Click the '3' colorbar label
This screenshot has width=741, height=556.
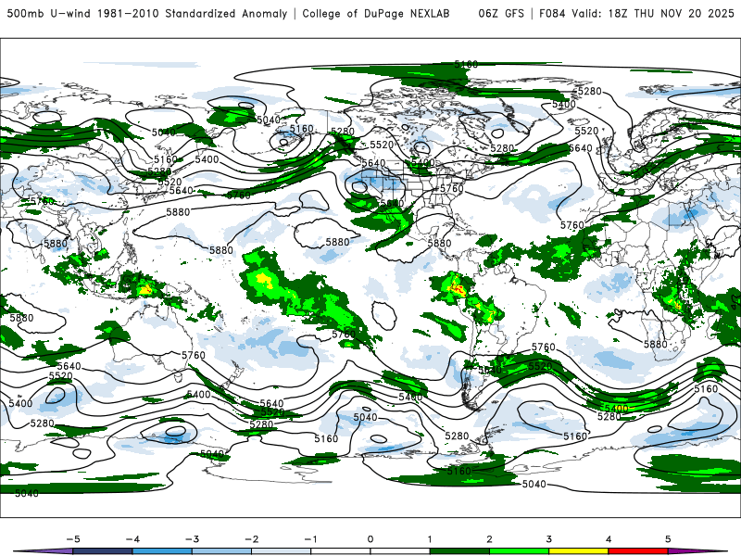[549, 539]
